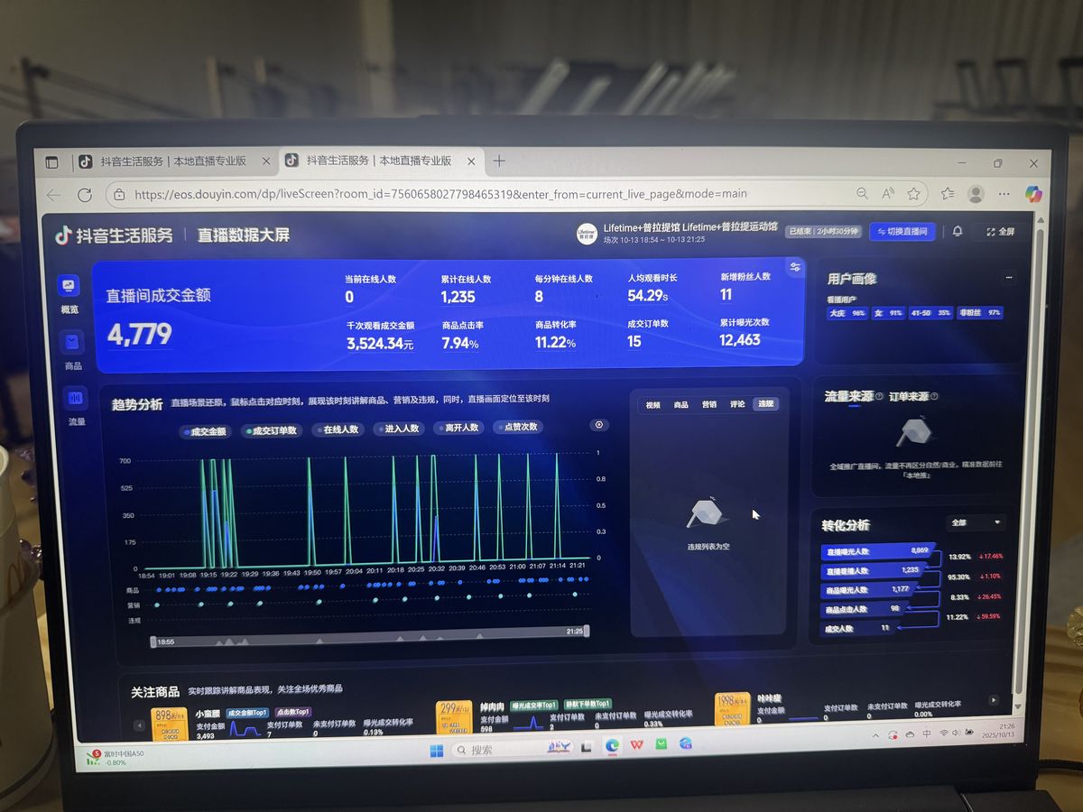Open the 流量 traffic sidebar icon
The image size is (1083, 812).
(76, 397)
